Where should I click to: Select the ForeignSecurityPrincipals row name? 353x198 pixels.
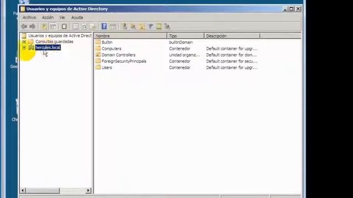point(124,61)
